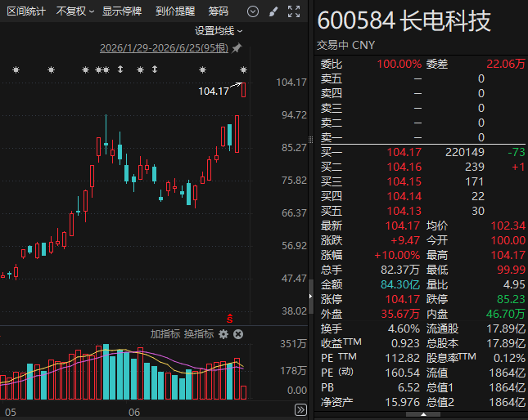This screenshot has width=528, height=420.
Task: Click the 06 month label on time axis
Action: (x=134, y=413)
